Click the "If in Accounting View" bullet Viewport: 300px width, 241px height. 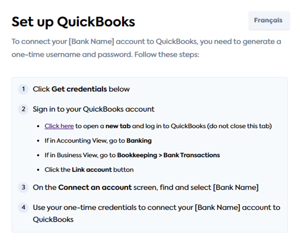[98, 141]
